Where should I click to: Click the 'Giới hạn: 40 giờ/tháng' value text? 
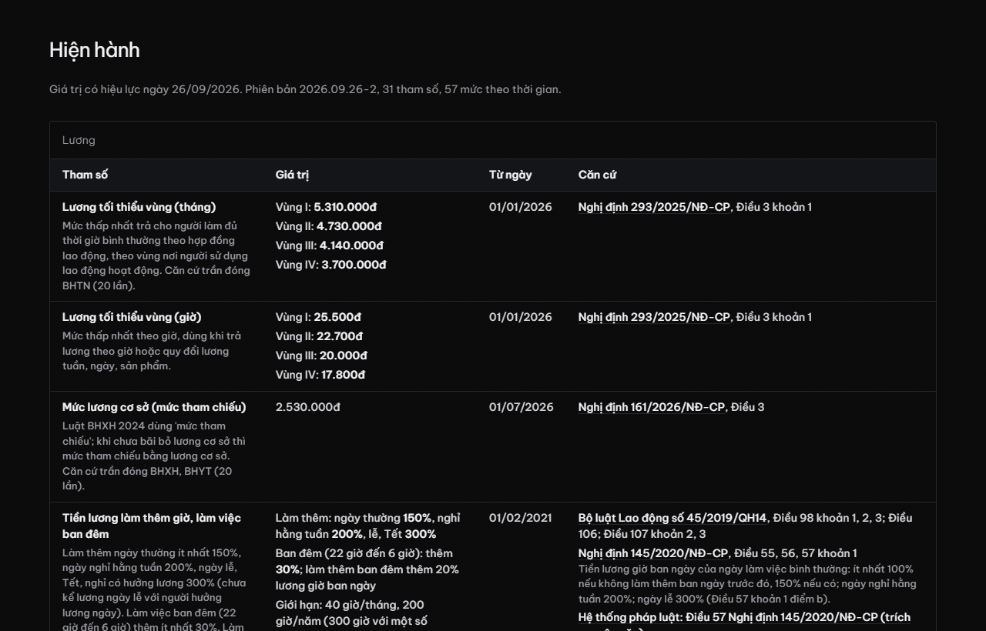coord(351,613)
